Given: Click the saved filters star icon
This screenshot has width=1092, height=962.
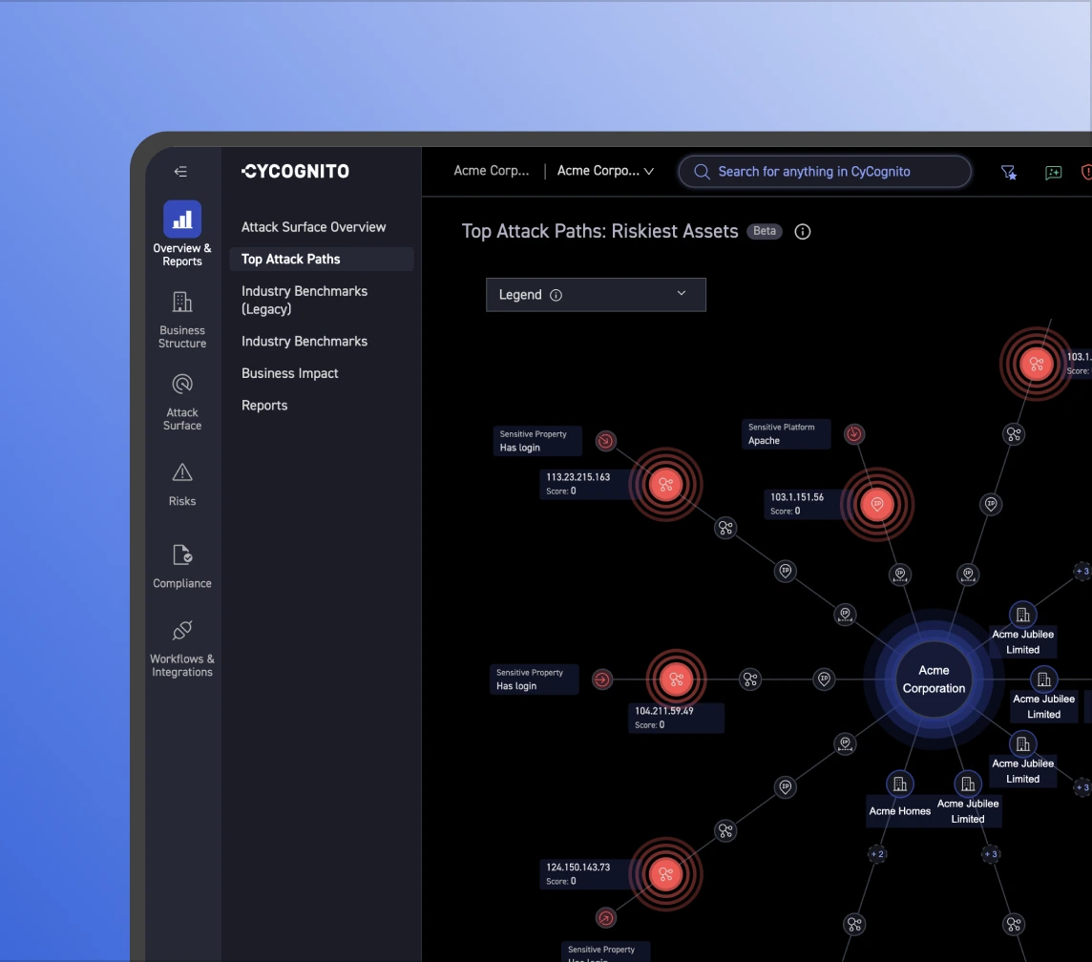Looking at the screenshot, I should 1008,172.
